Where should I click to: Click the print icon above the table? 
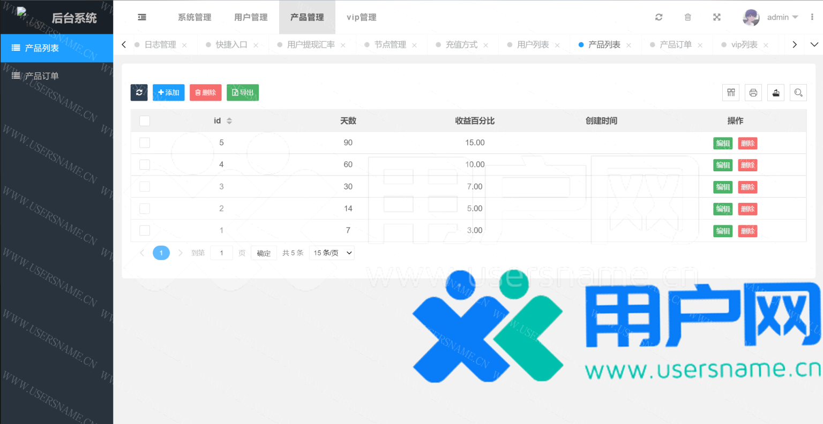753,93
